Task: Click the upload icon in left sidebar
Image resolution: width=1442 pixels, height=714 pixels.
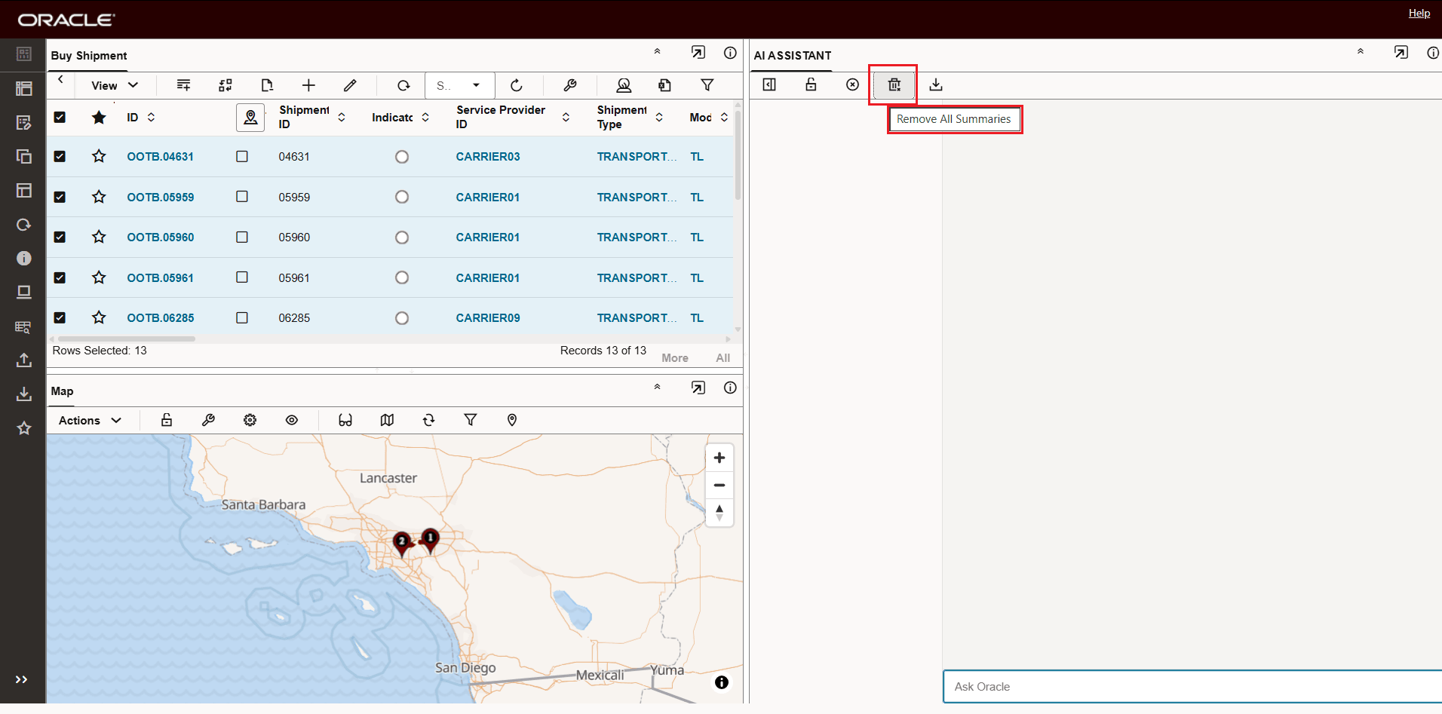Action: tap(24, 360)
